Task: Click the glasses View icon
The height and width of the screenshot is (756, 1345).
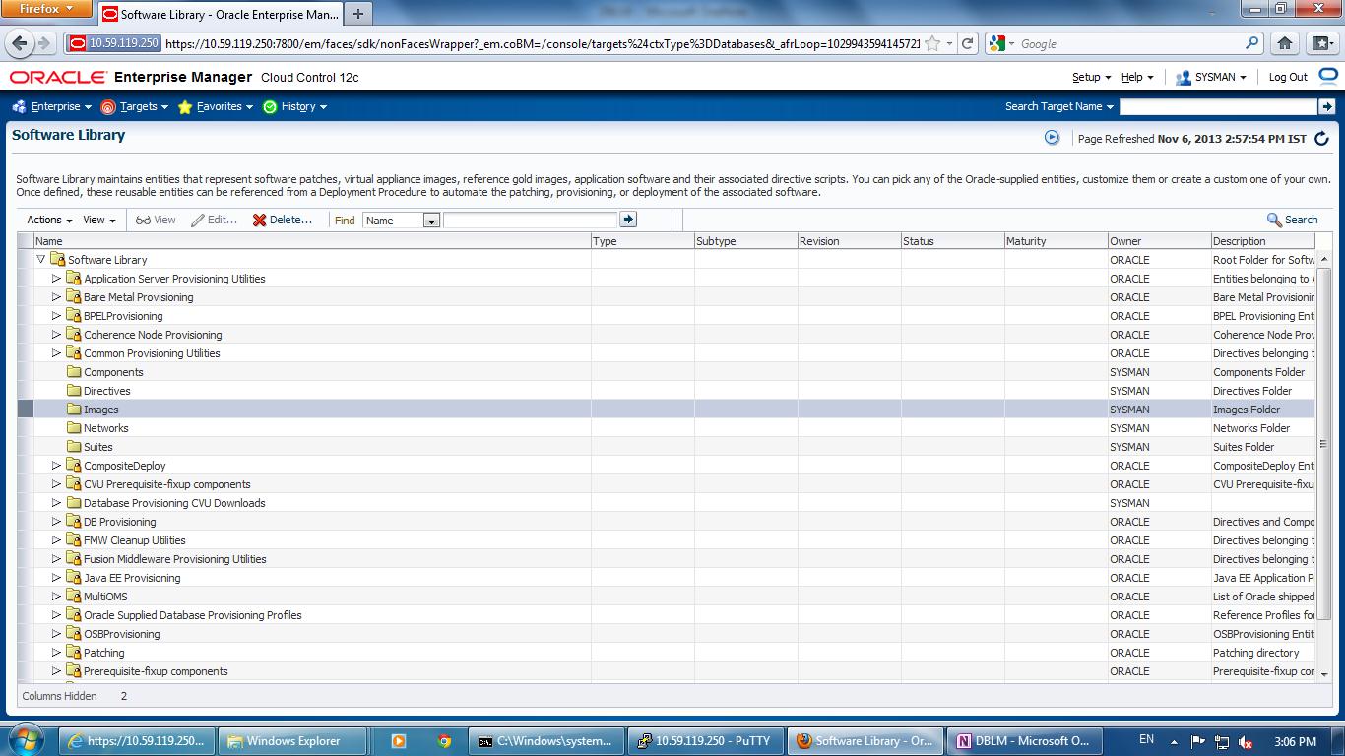Action: click(143, 220)
